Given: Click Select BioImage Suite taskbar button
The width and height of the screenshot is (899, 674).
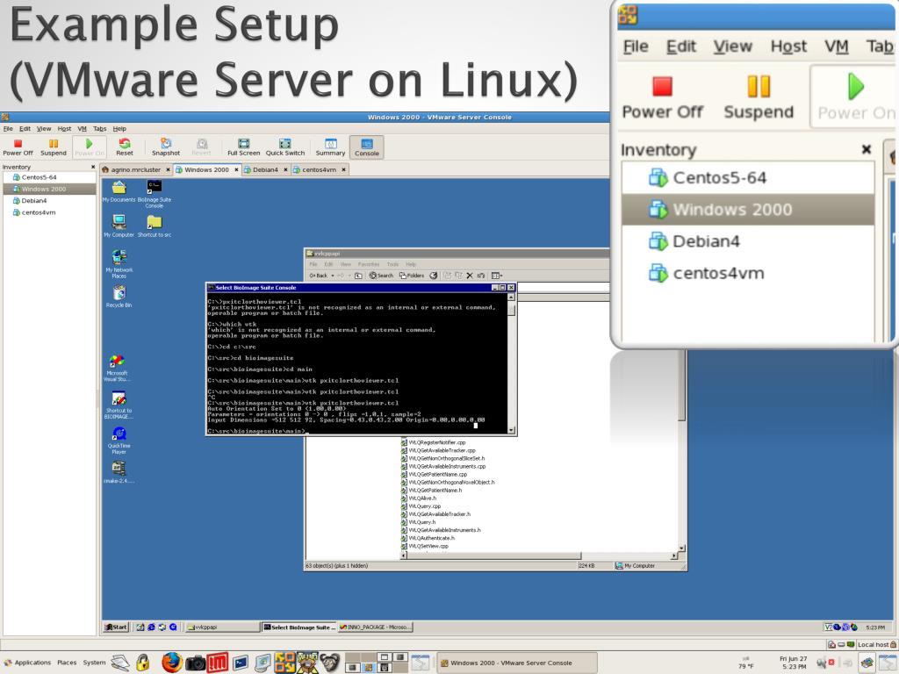Looking at the screenshot, I should [299, 627].
